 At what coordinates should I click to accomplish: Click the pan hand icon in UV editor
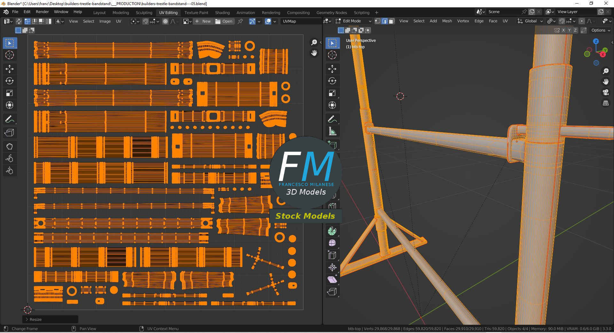coord(314,53)
